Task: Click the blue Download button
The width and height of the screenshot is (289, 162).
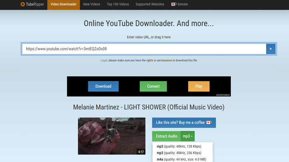Action: coord(103,86)
